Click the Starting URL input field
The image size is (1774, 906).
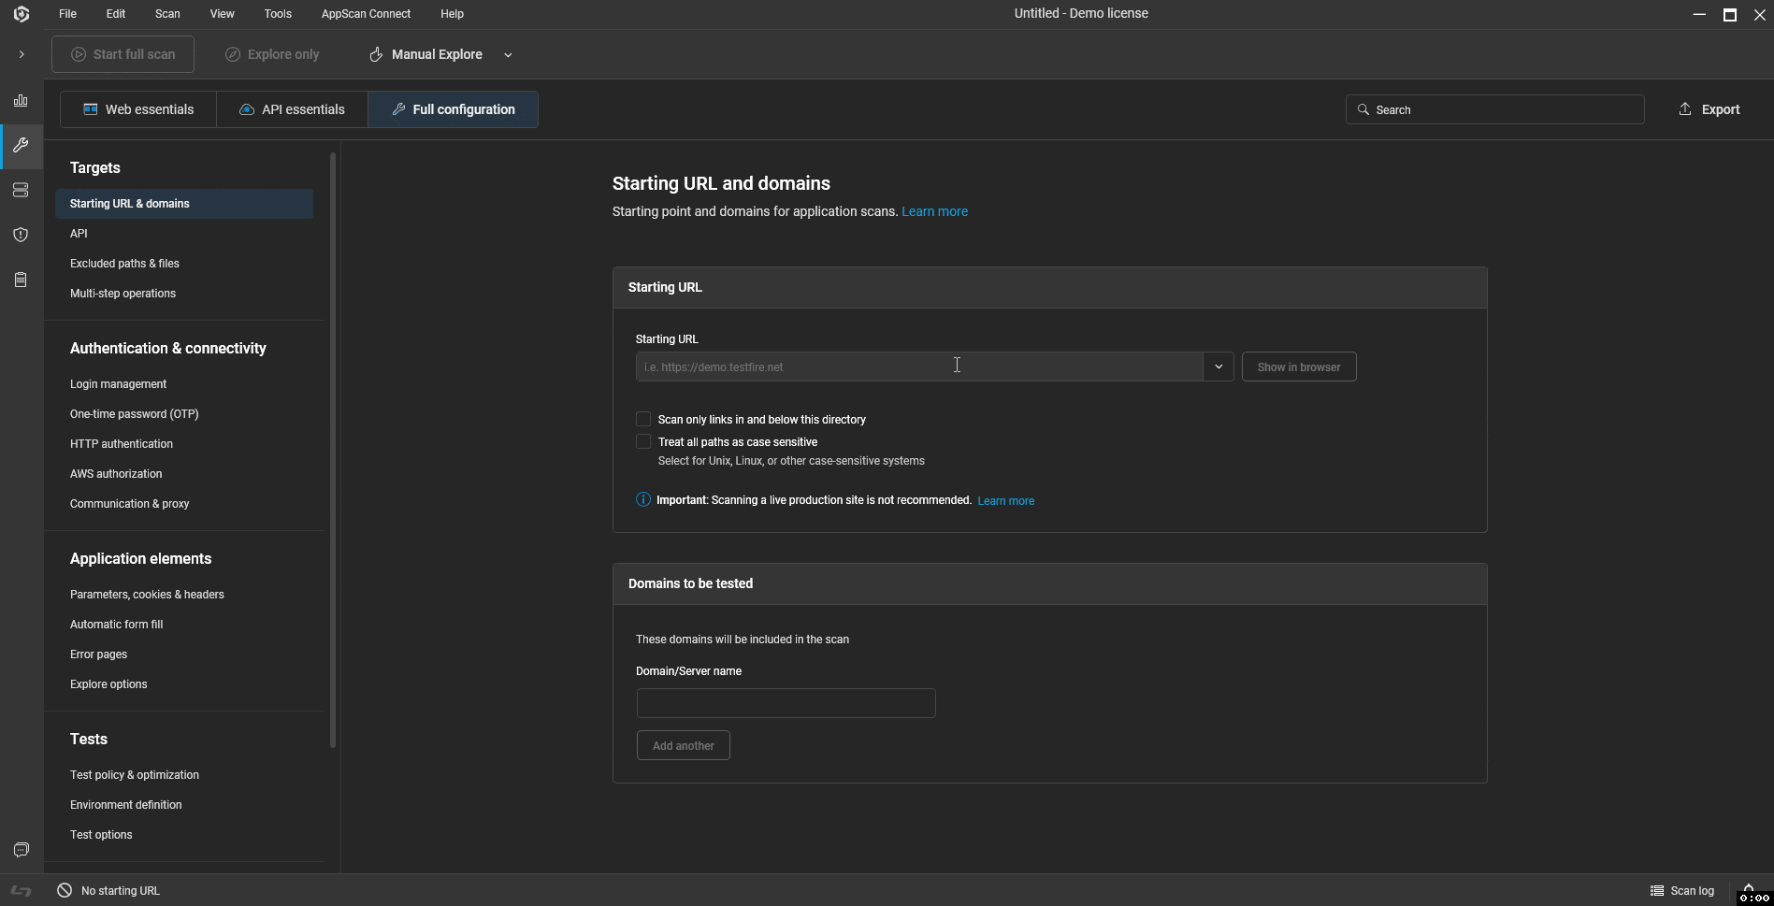coord(918,367)
